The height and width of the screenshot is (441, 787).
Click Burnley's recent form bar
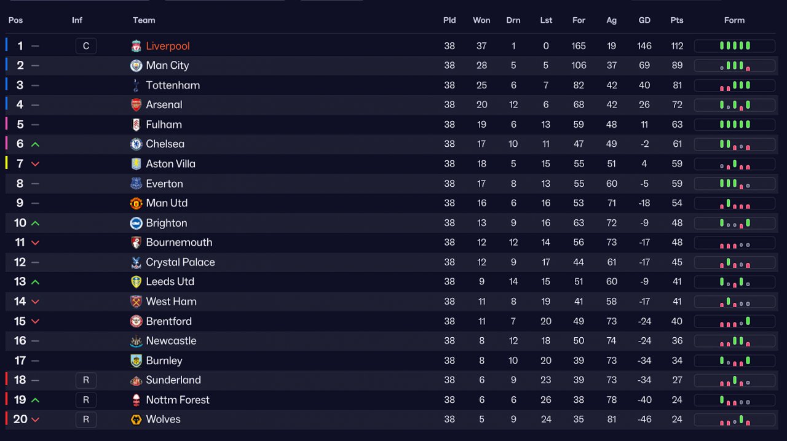[x=735, y=361]
